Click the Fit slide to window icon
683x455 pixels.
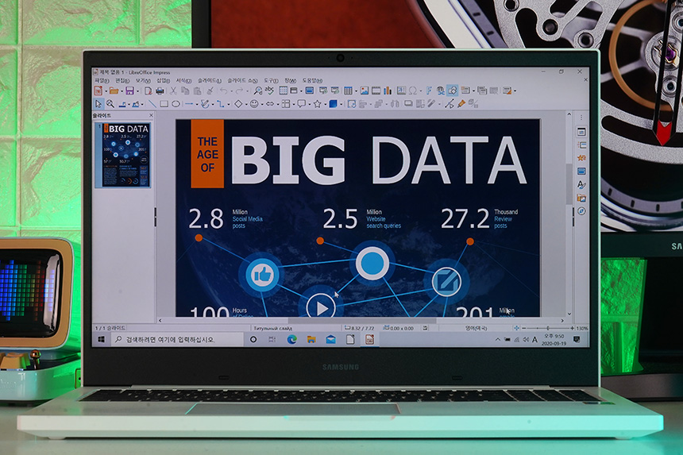516,328
